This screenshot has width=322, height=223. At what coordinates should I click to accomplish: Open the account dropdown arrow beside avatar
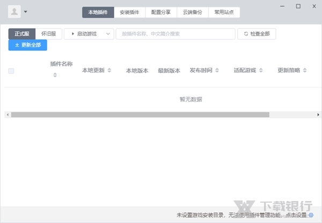tap(25, 12)
